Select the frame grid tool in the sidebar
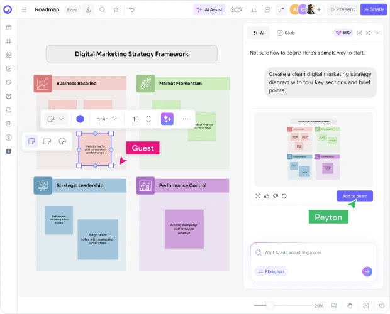Viewport: 390px width, 314px height. pyautogui.click(x=9, y=41)
